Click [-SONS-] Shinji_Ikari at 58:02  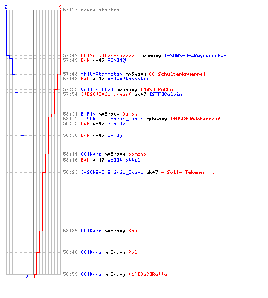click(112, 119)
